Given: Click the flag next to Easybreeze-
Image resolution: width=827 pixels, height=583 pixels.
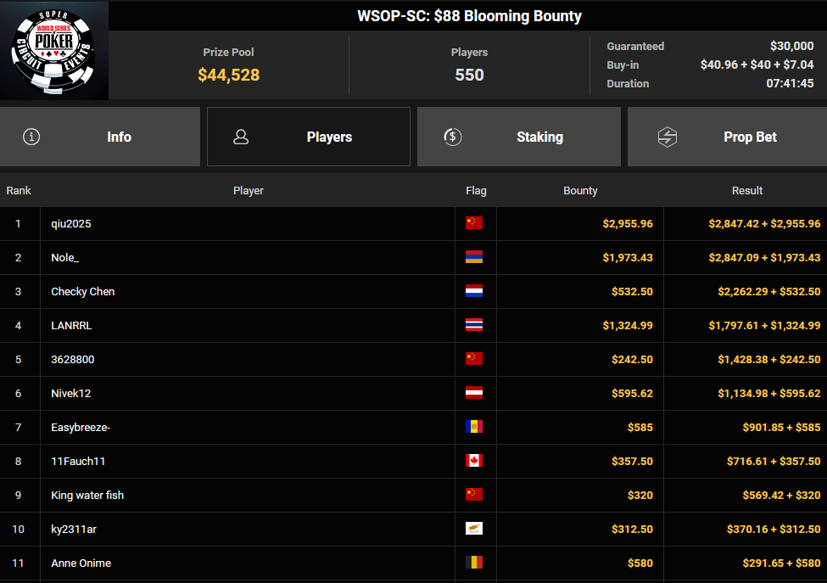Looking at the screenshot, I should click(474, 427).
